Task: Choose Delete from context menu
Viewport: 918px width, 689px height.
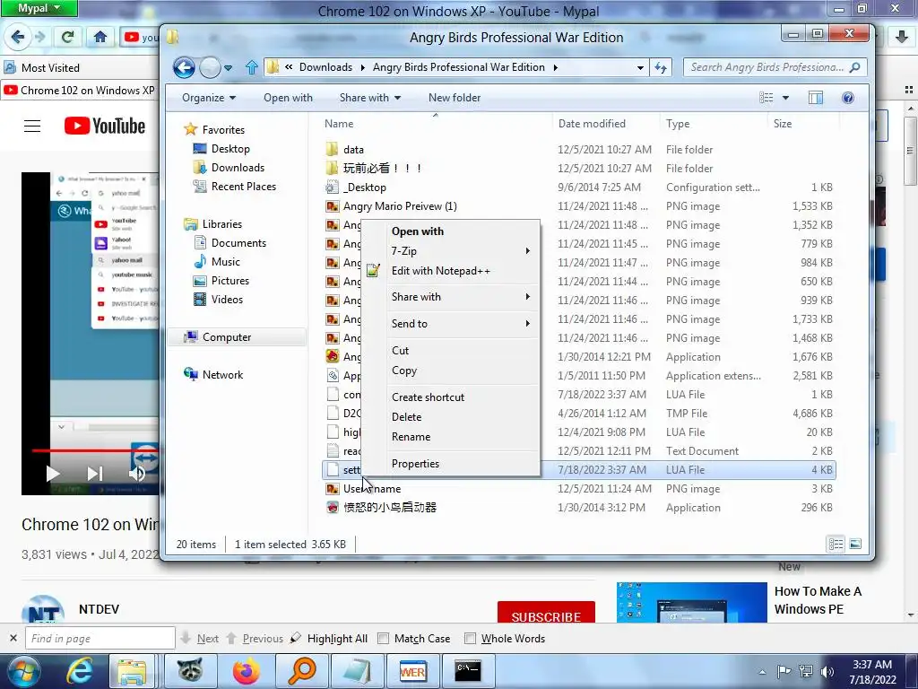Action: tap(462, 417)
